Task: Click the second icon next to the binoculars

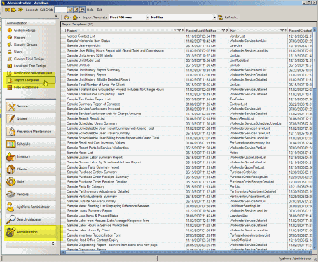Action: [14, 10]
